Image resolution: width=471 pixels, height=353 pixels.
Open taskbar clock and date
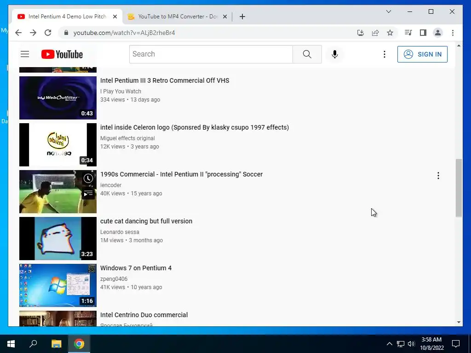point(431,344)
